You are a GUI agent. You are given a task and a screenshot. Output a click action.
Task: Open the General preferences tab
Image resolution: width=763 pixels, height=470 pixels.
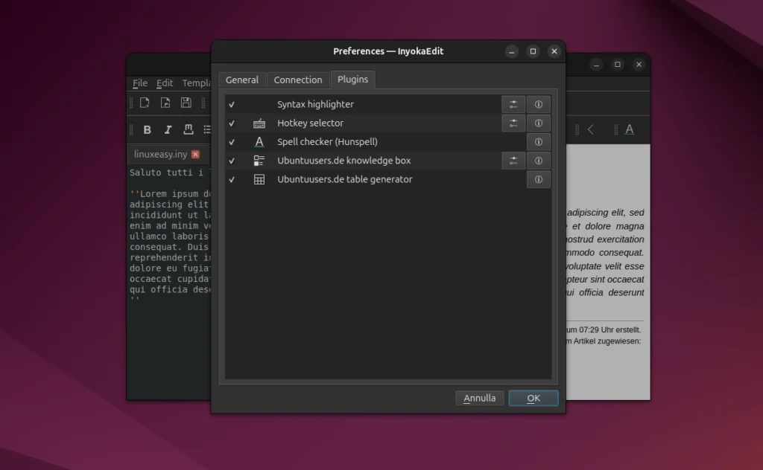click(242, 80)
